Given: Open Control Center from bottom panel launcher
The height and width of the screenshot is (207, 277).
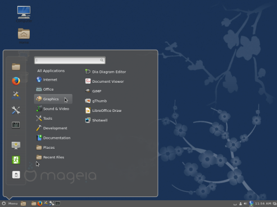Looking at the screenshot, I should pos(46,203).
